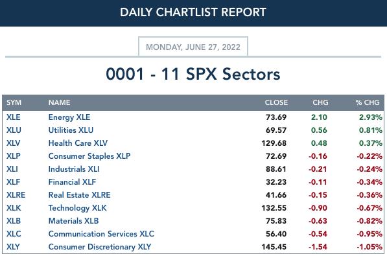Sort by the SYM column header
This screenshot has width=387, height=256.
point(14,102)
